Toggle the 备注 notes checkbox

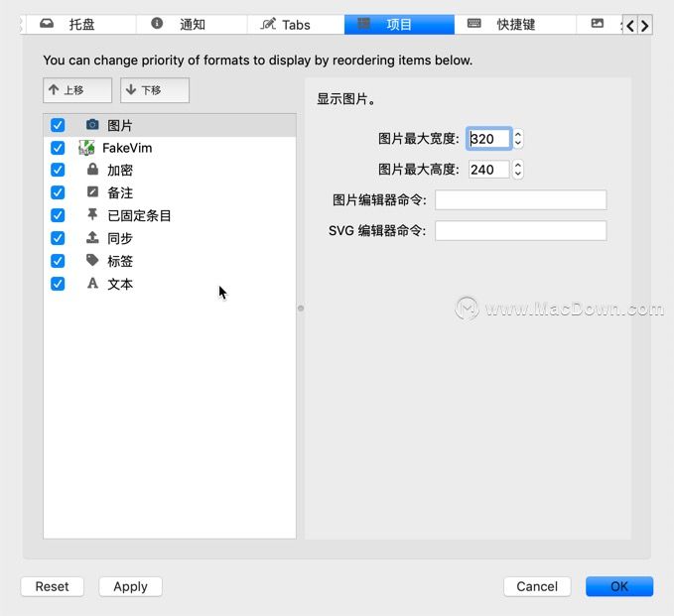(x=58, y=192)
